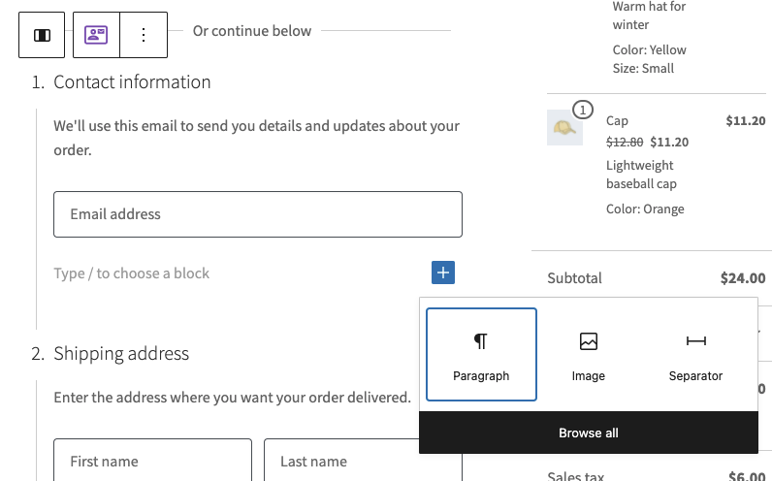
Task: Select the Contact information heading
Action: click(x=132, y=82)
